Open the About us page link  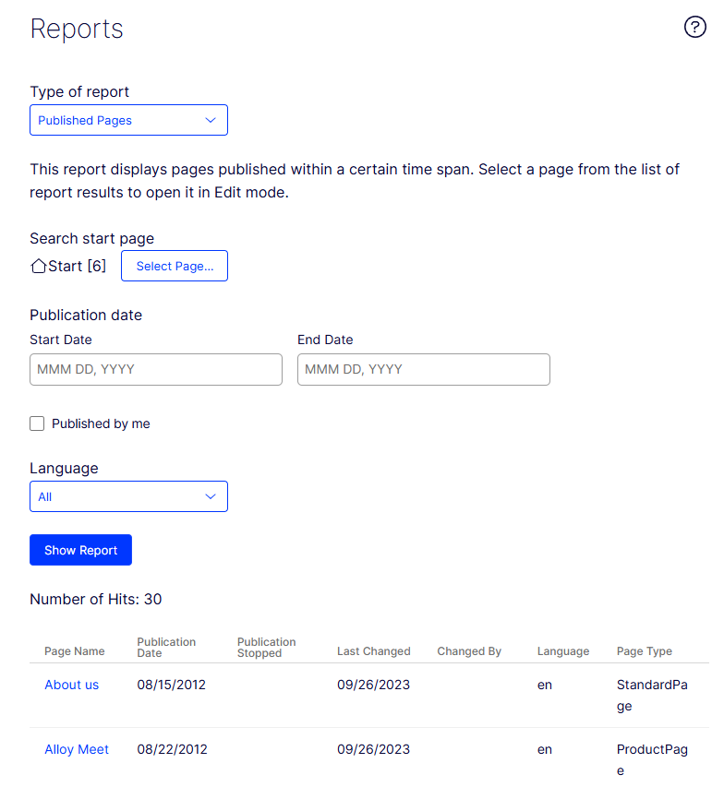71,685
